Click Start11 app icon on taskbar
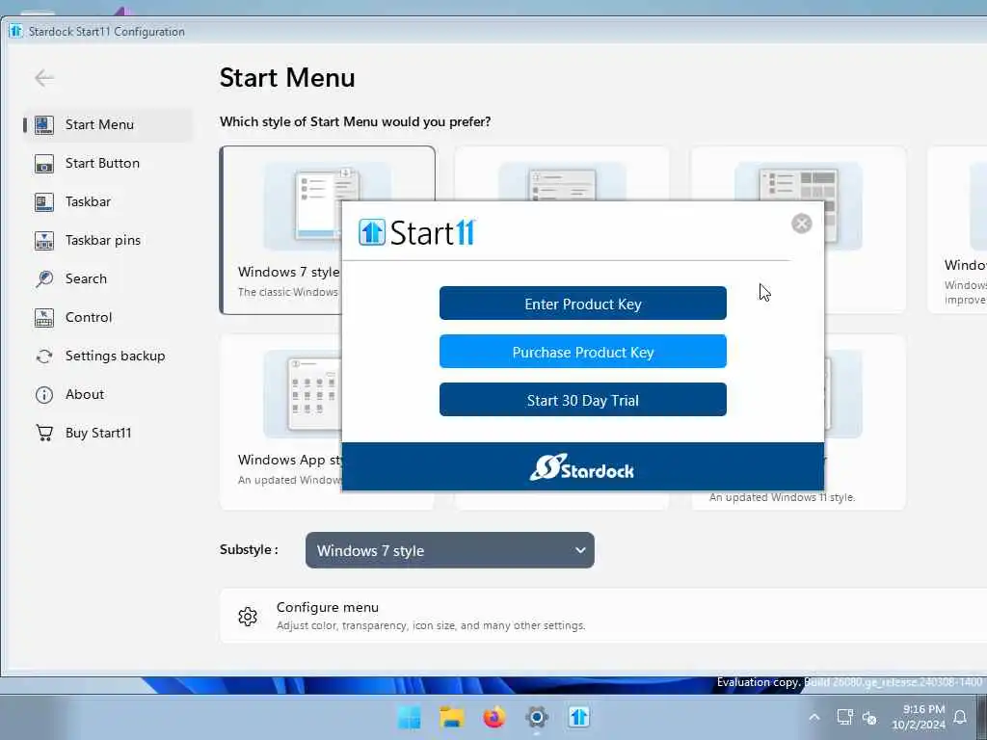Image resolution: width=987 pixels, height=740 pixels. (579, 717)
